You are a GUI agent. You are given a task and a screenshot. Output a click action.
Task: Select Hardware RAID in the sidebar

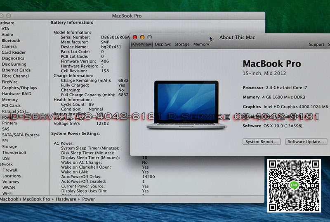pyautogui.click(x=16, y=93)
